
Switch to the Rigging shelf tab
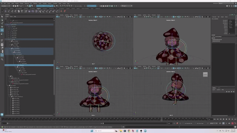[x=39, y=8]
